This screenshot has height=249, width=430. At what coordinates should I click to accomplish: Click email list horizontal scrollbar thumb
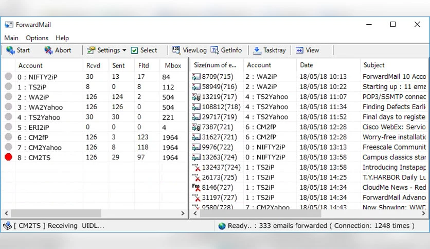[x=261, y=213]
